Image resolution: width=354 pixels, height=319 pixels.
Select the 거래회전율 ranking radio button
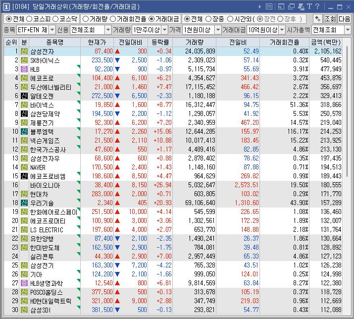(113, 19)
